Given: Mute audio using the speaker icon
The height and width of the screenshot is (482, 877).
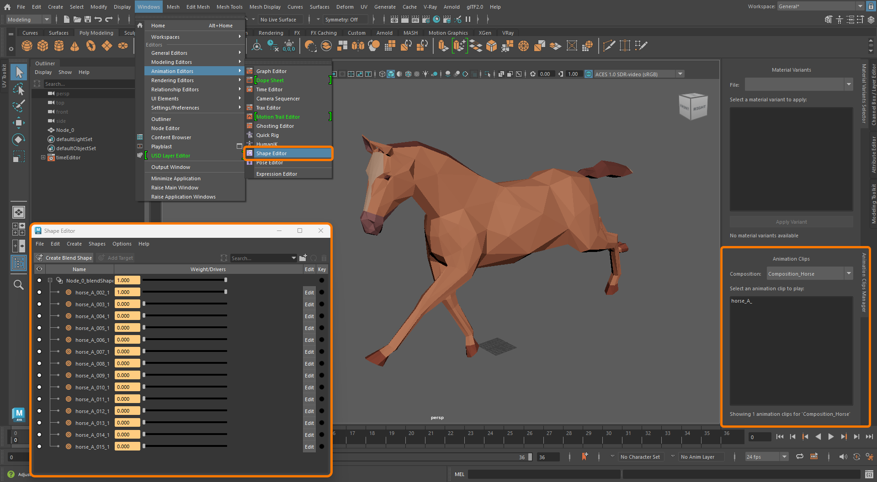Looking at the screenshot, I should click(x=843, y=456).
